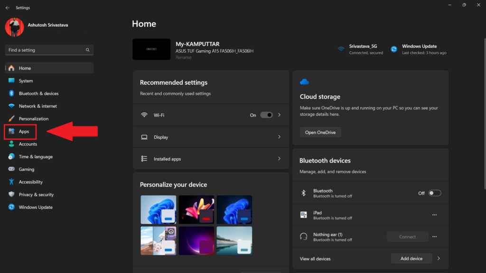Viewport: 486px width, 273px height.
Task: Open the Network & internet icon
Action: click(x=12, y=106)
